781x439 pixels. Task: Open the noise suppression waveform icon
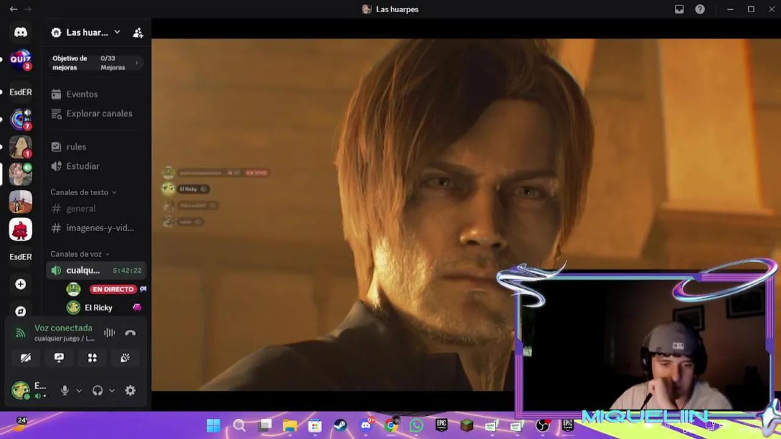point(109,332)
